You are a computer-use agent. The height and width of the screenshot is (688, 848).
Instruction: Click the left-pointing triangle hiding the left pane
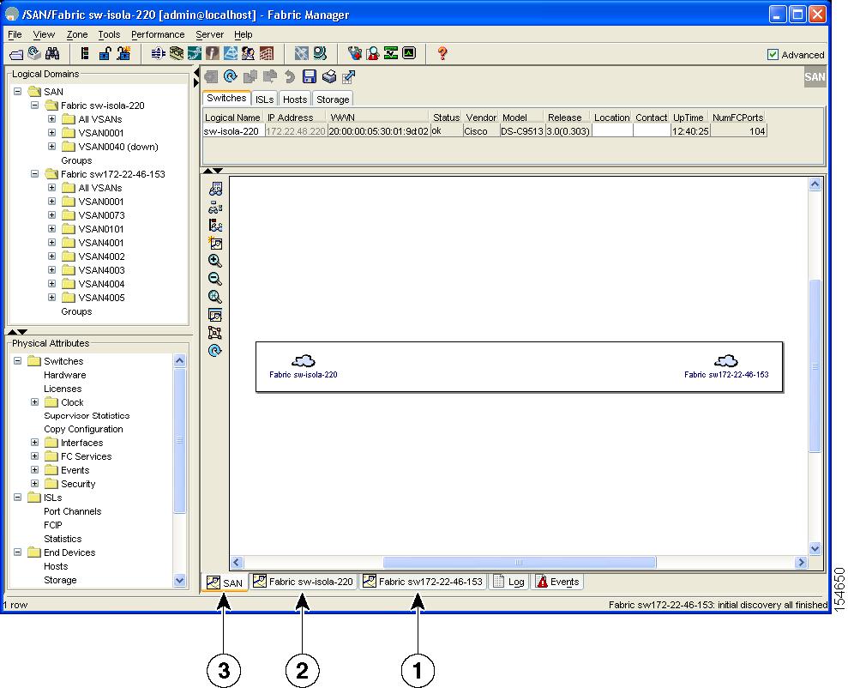point(195,72)
